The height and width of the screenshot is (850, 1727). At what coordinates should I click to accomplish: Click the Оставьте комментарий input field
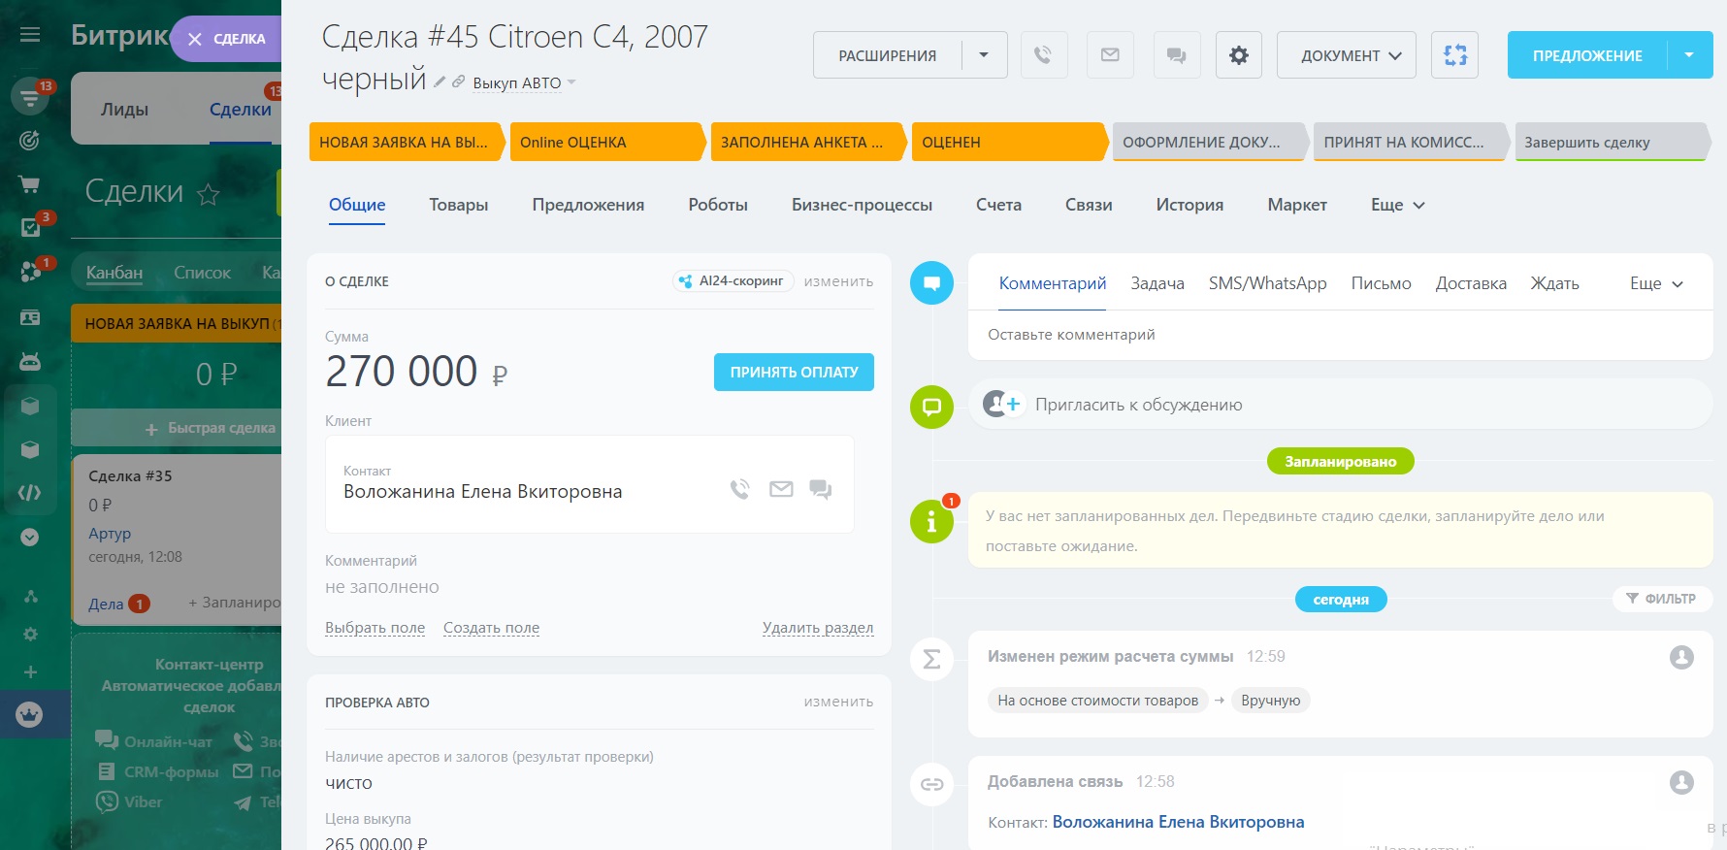pyautogui.click(x=1341, y=335)
